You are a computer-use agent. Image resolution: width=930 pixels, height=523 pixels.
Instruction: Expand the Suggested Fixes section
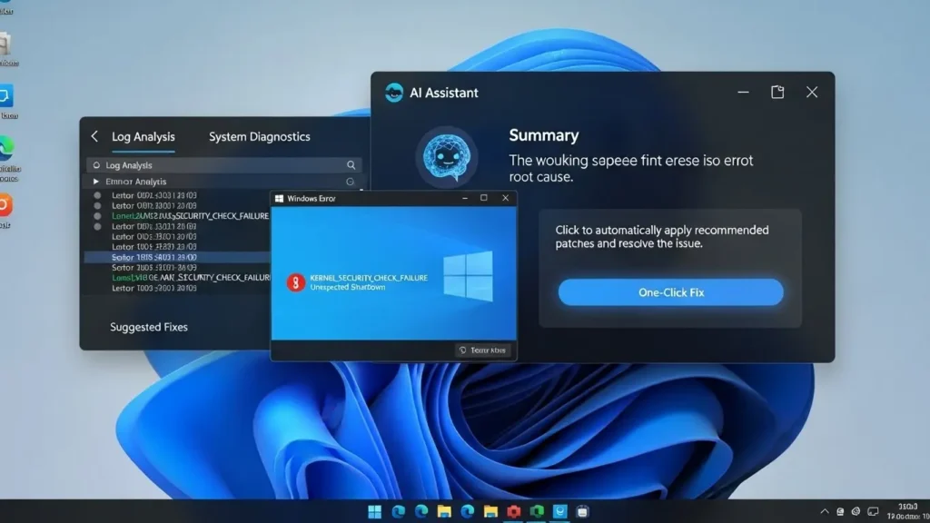coord(149,327)
